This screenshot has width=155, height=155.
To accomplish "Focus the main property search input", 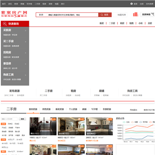I will [72, 15].
